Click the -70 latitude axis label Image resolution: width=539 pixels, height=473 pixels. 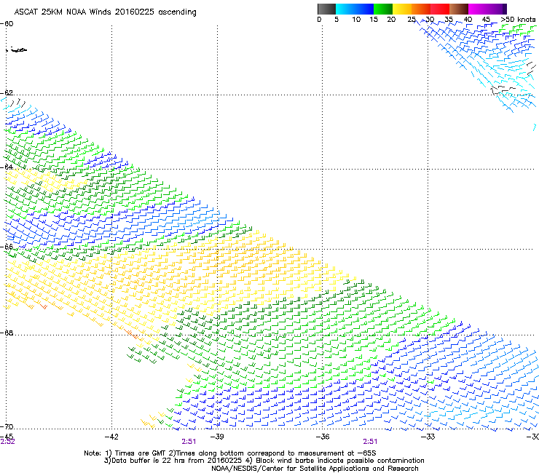[7, 426]
